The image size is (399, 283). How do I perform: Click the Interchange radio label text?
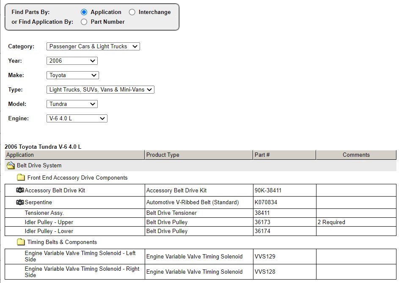coord(154,12)
